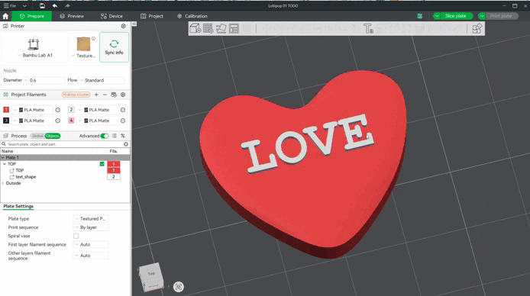Click the black filament 3 color swatch

pyautogui.click(x=6, y=121)
